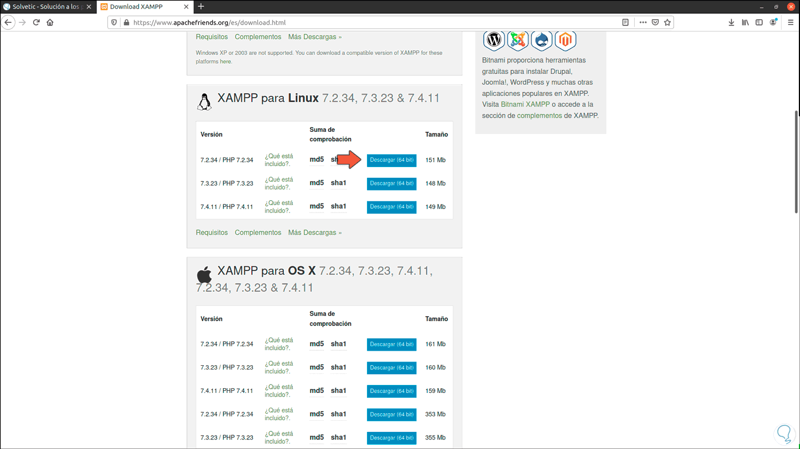See what's included in OS X 161 Mb row

279,344
